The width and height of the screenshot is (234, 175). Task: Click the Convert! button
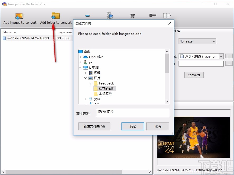coord(194,75)
